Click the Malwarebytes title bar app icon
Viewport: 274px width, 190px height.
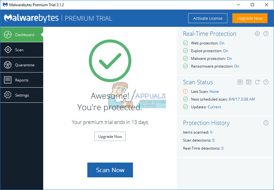[x=5, y=5]
